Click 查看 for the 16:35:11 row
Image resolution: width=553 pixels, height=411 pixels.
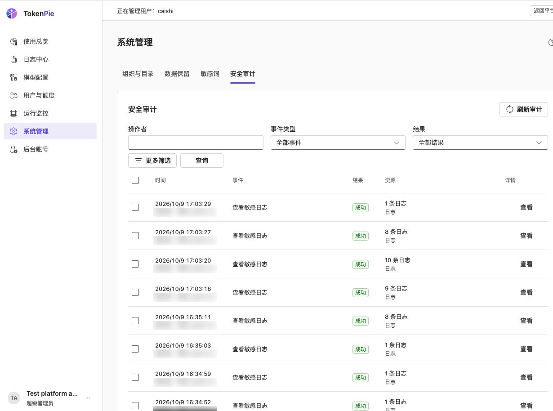pyautogui.click(x=526, y=321)
